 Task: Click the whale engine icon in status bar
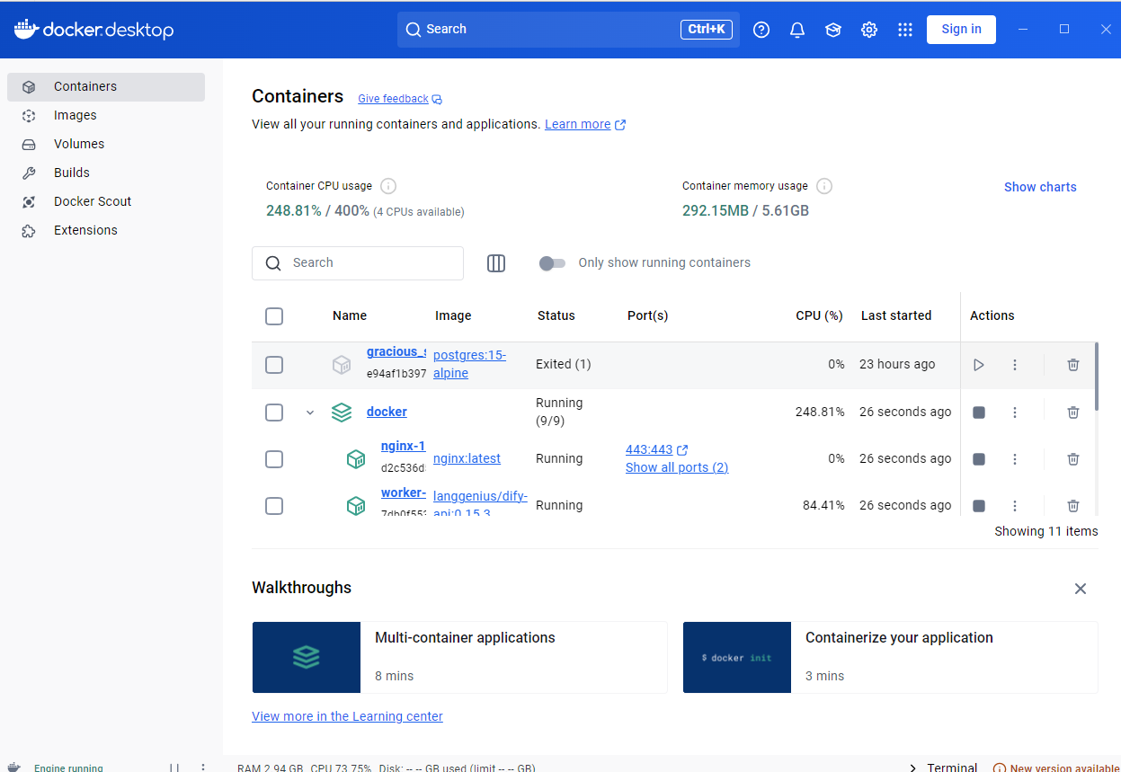click(x=14, y=768)
